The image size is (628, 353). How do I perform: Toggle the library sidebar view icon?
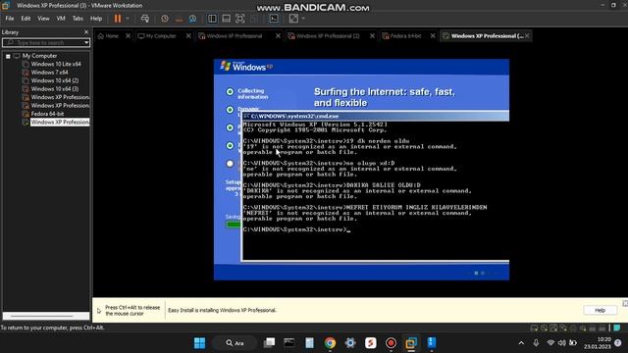[212, 19]
